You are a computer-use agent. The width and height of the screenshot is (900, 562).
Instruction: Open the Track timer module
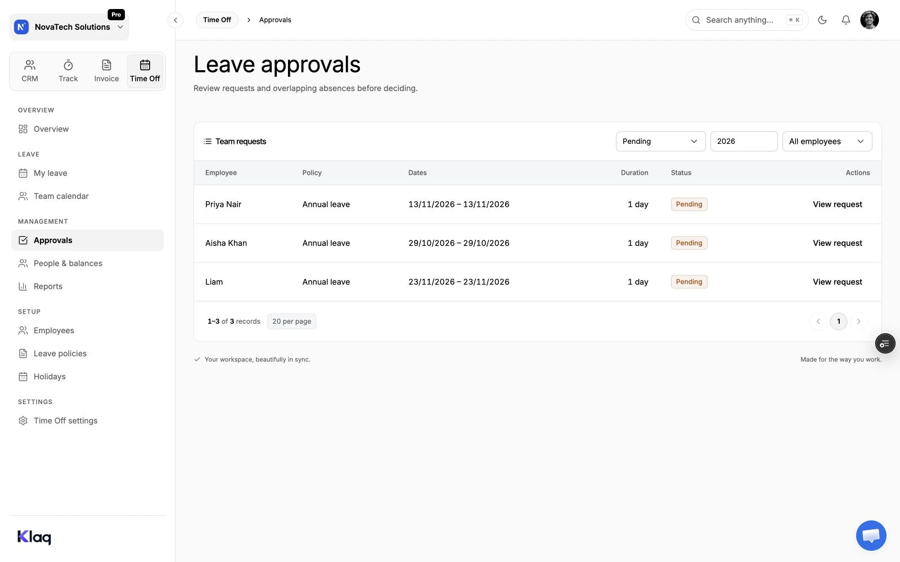pos(68,71)
